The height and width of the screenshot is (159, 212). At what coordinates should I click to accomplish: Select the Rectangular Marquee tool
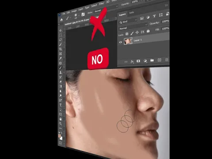tap(61, 35)
